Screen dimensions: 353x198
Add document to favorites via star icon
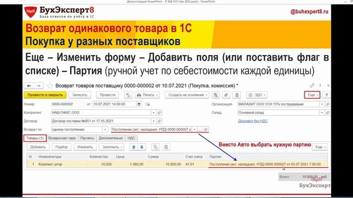[x=50, y=86]
